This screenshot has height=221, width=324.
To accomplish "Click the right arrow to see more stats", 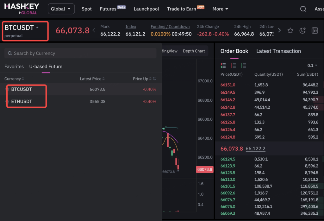I will [279, 30].
